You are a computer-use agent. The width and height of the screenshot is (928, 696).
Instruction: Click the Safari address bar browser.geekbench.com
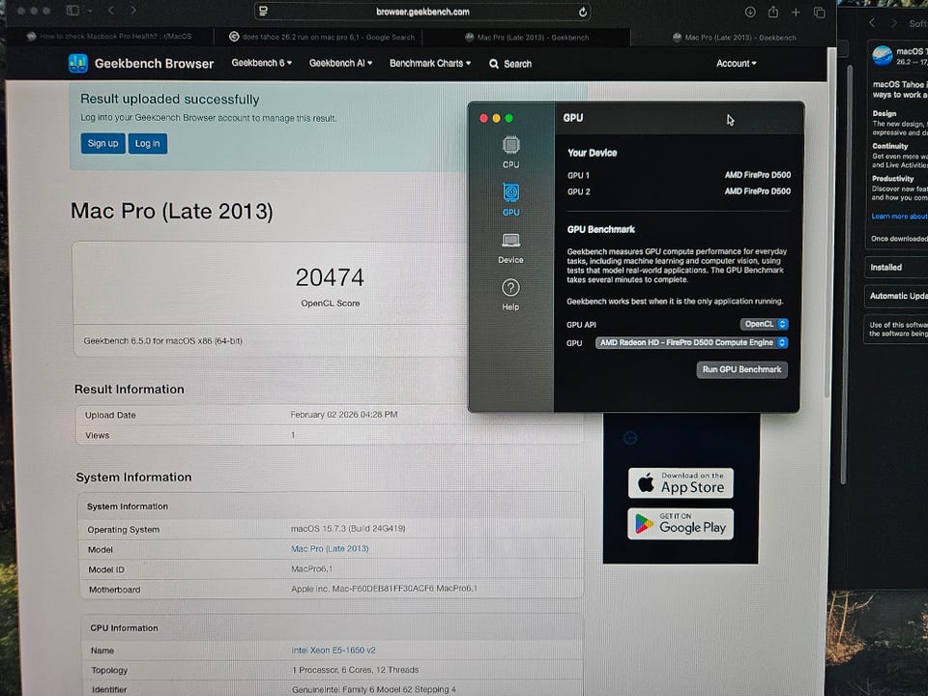pos(422,12)
